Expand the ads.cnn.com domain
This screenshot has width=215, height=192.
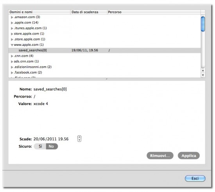pyautogui.click(x=12, y=62)
